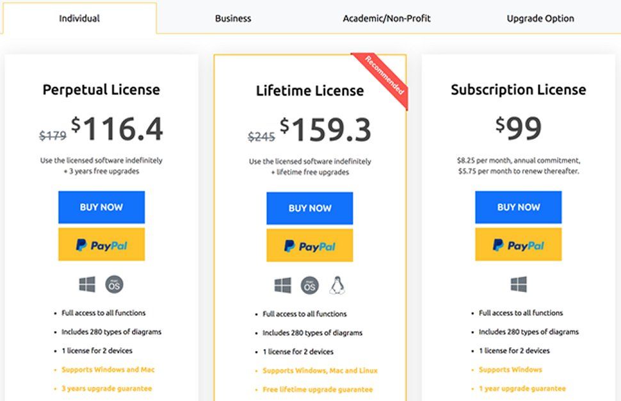Screen dimensions: 621x401
Task: Click the macOS icon under Lifetime License
Action: pyautogui.click(x=310, y=286)
